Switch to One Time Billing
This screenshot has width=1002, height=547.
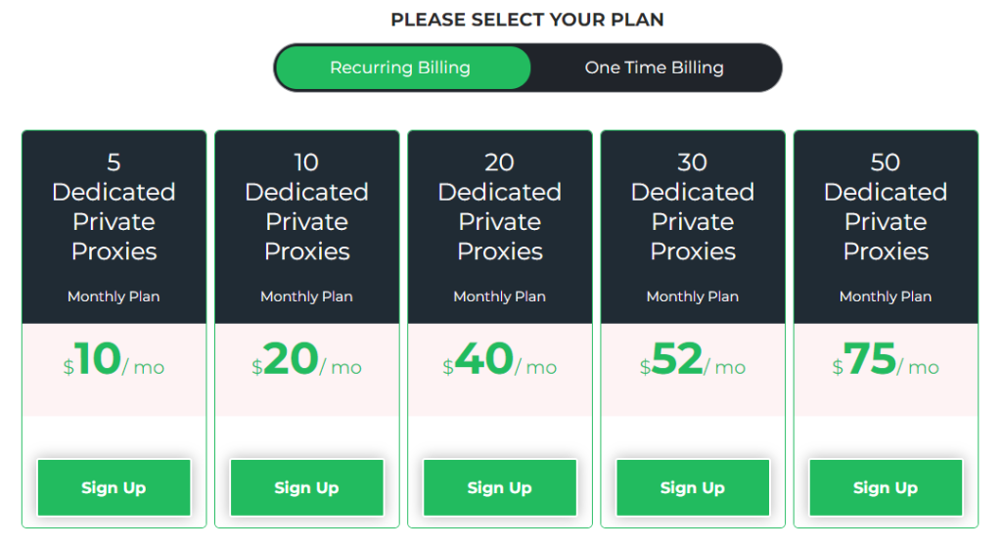654,68
